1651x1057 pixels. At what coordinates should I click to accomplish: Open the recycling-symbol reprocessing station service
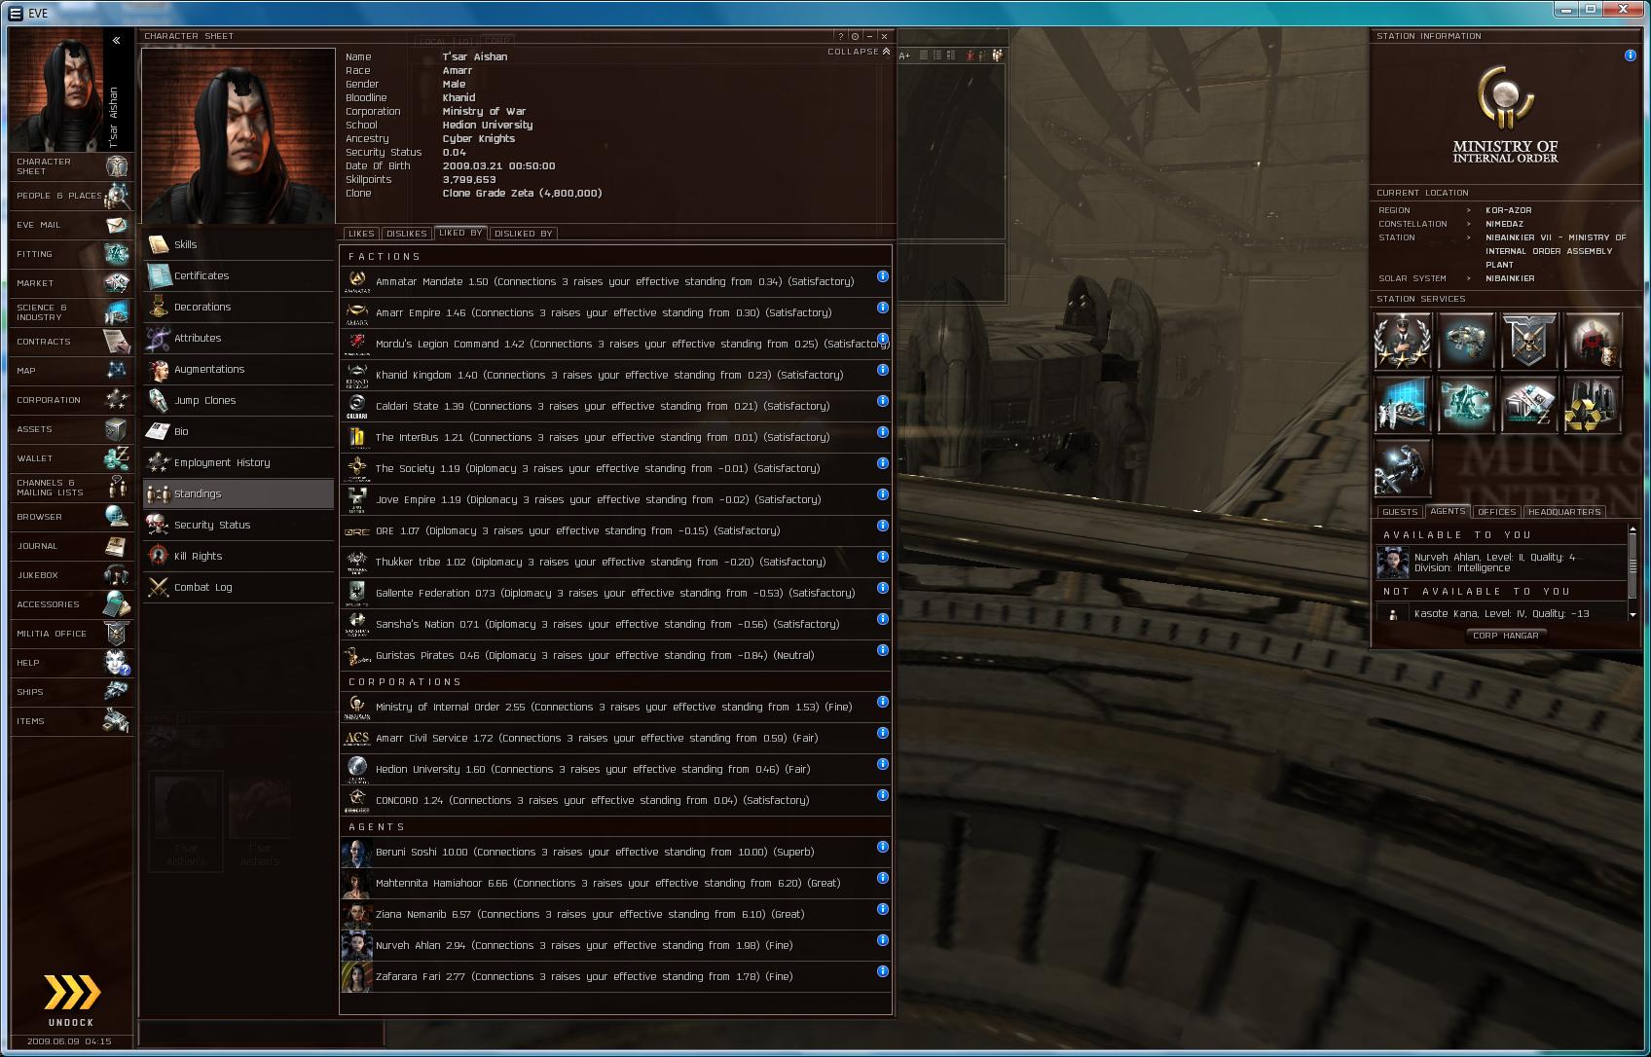(1593, 404)
